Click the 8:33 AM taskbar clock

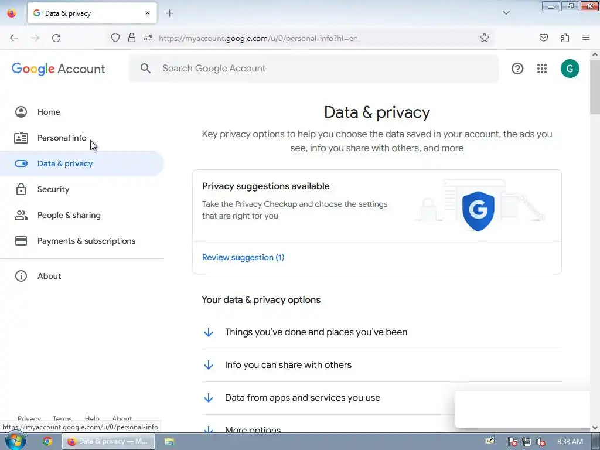(x=570, y=442)
